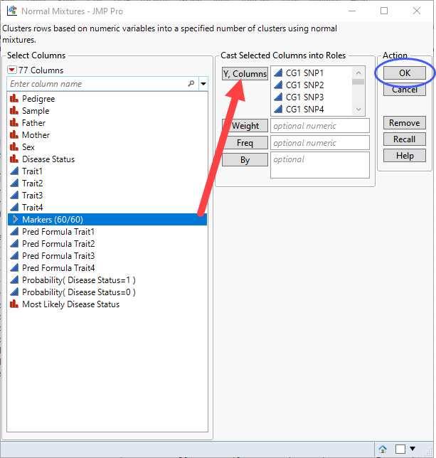The image size is (436, 458).
Task: Click the nominal icon beside Disease Status
Action: pos(14,159)
